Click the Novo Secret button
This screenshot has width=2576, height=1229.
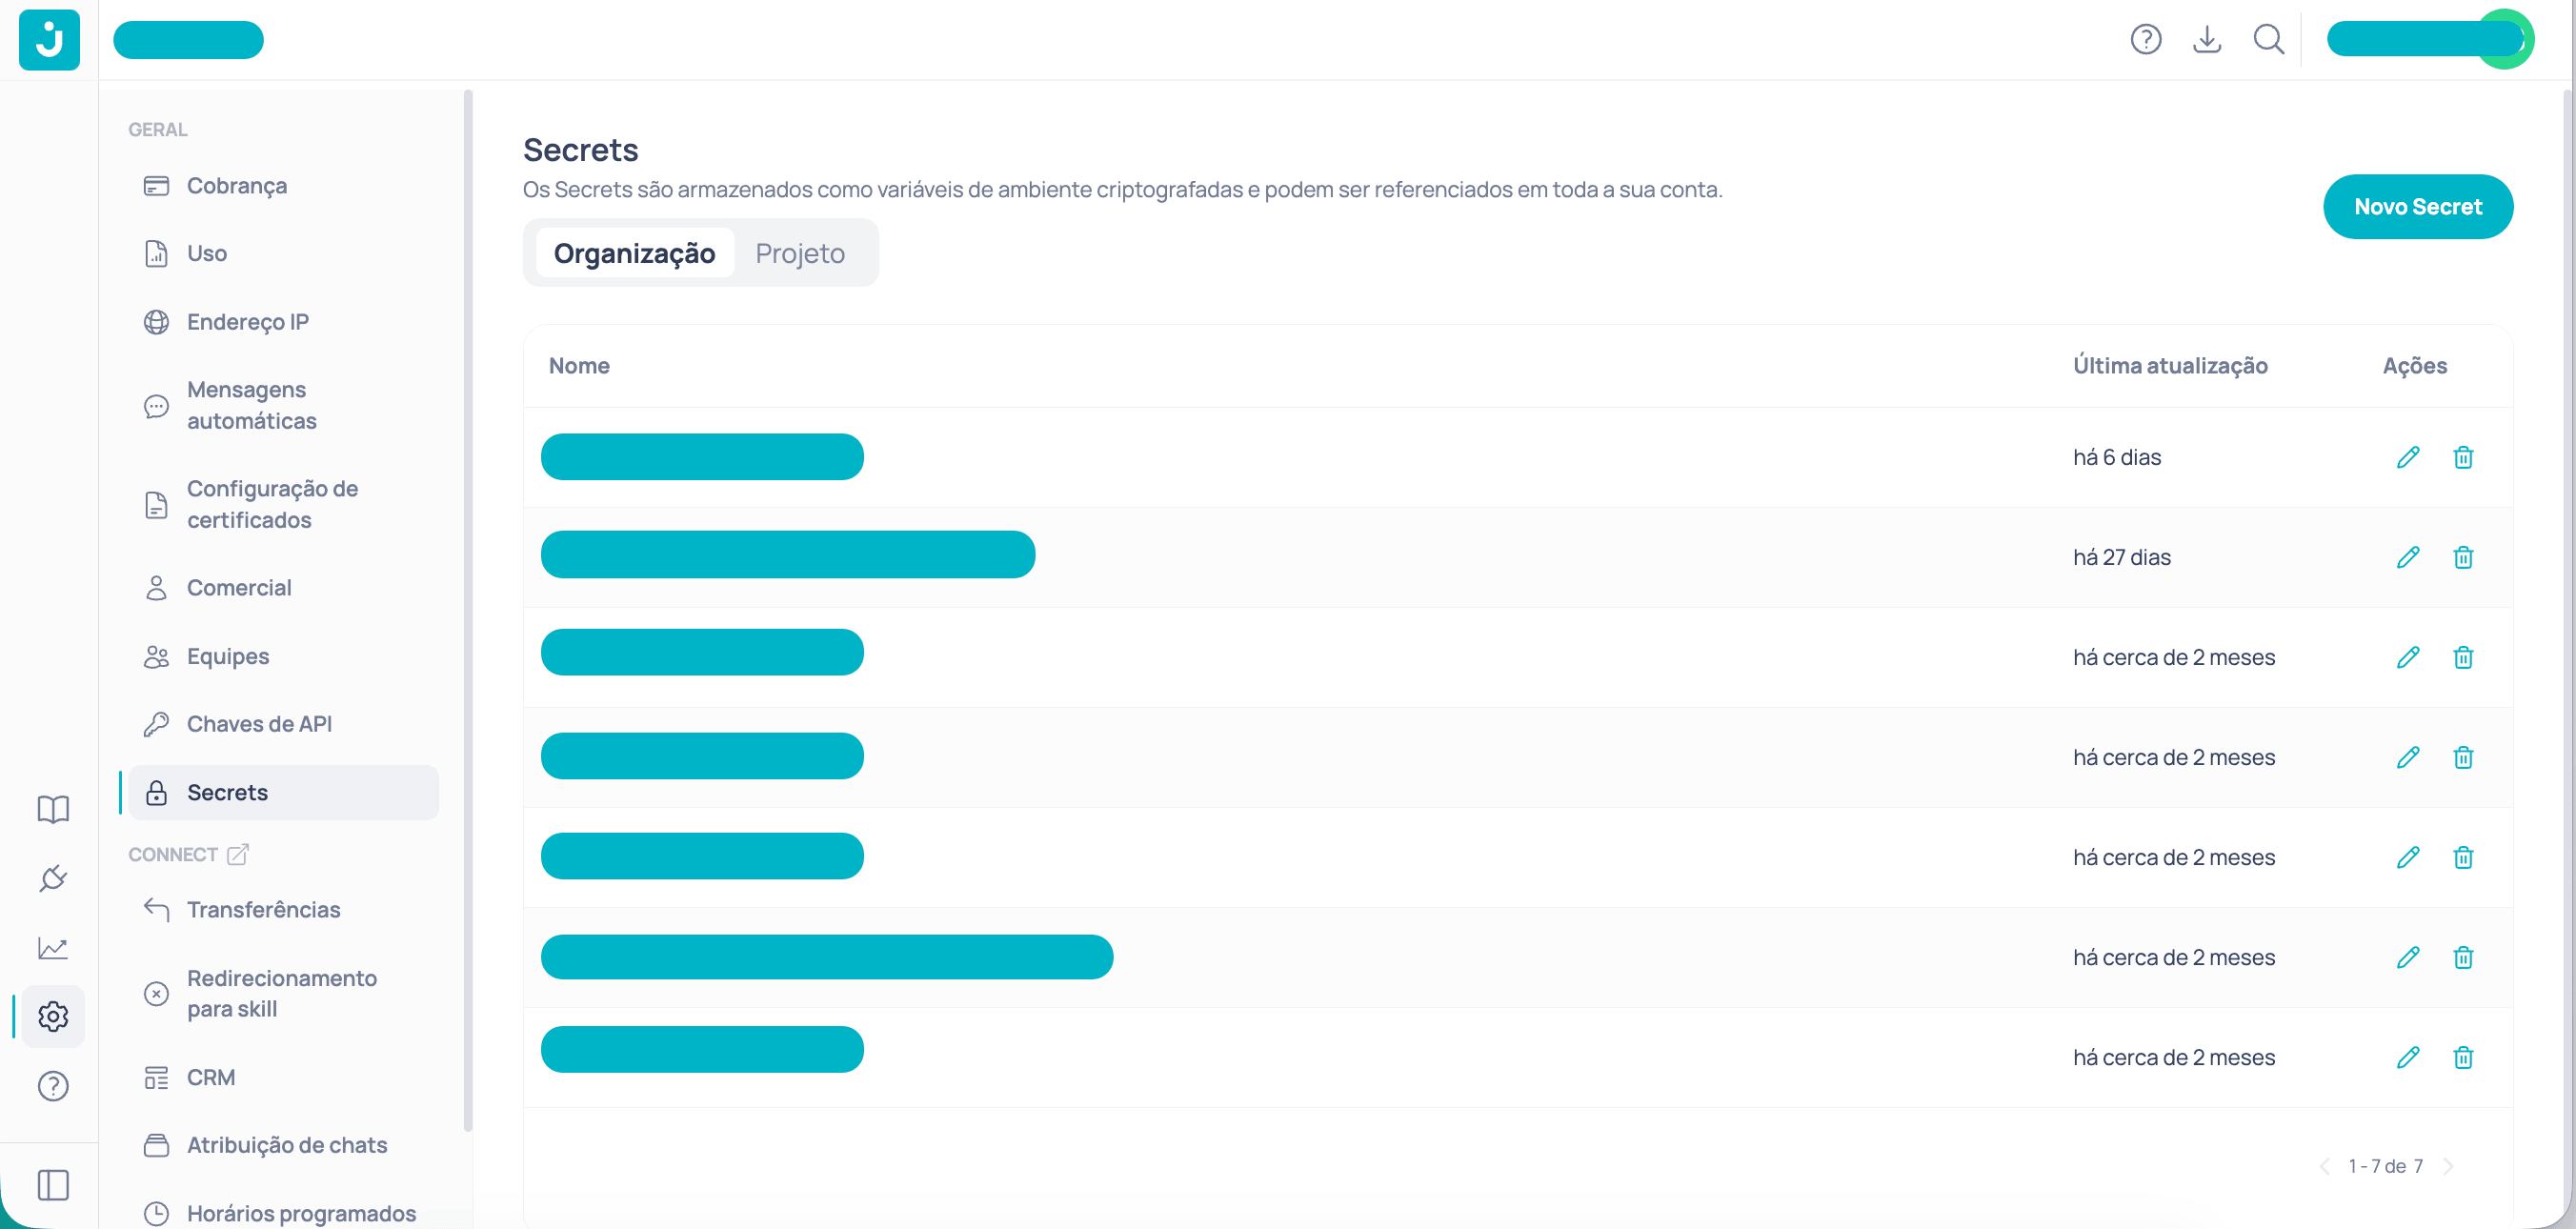click(2419, 207)
